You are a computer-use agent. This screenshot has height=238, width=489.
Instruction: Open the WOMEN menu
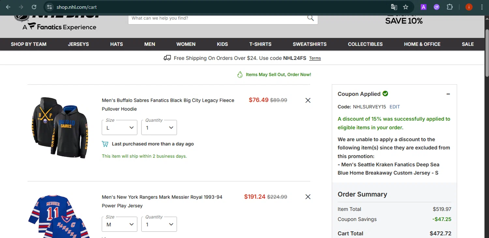186,44
